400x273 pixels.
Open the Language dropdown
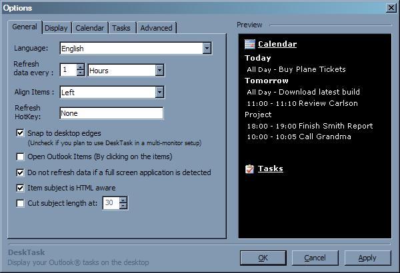(x=207, y=48)
